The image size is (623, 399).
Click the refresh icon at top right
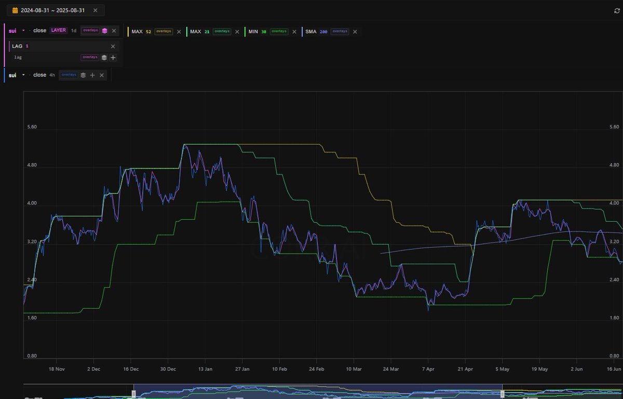tap(616, 10)
